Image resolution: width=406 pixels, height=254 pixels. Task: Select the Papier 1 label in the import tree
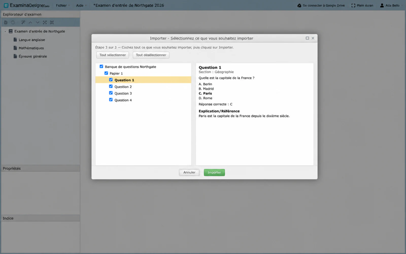(x=116, y=73)
